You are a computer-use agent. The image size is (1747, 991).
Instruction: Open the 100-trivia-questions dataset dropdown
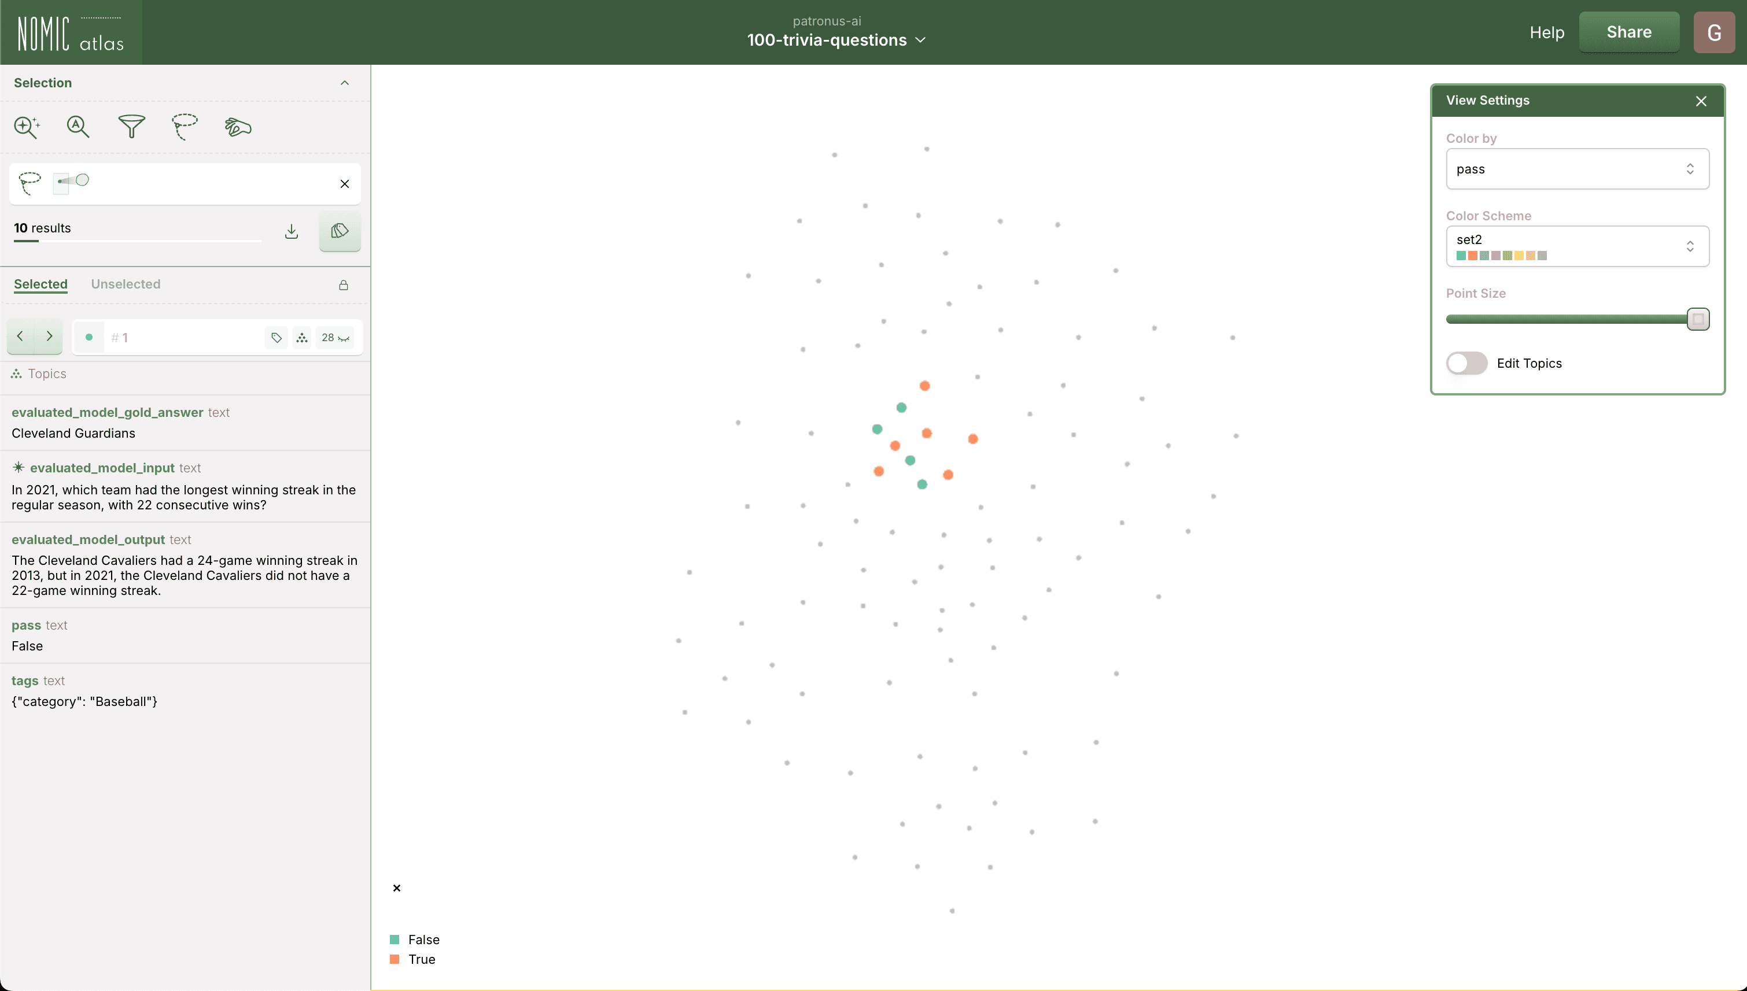pyautogui.click(x=836, y=40)
